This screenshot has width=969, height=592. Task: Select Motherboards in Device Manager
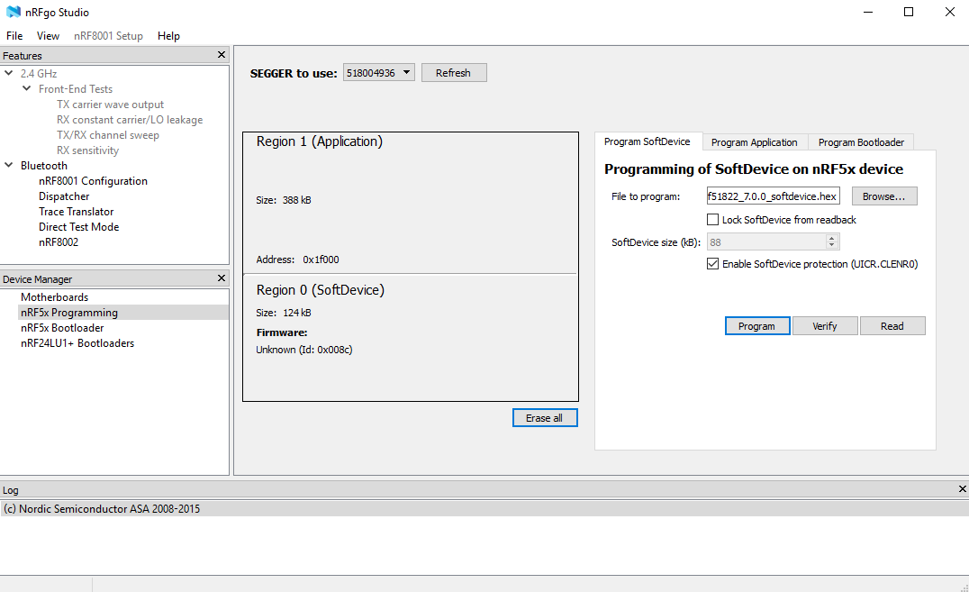click(54, 297)
